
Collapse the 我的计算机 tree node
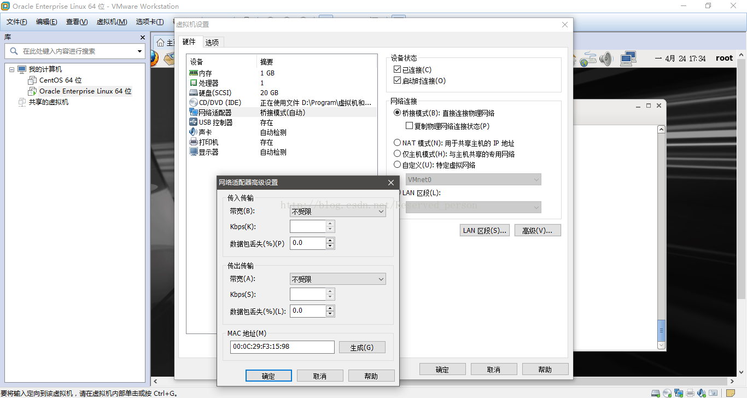tap(11, 69)
